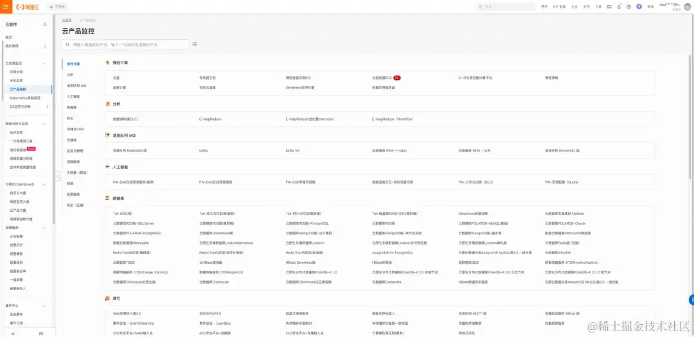Focus the top global search box
This screenshot has height=337, width=694.
point(506,6)
